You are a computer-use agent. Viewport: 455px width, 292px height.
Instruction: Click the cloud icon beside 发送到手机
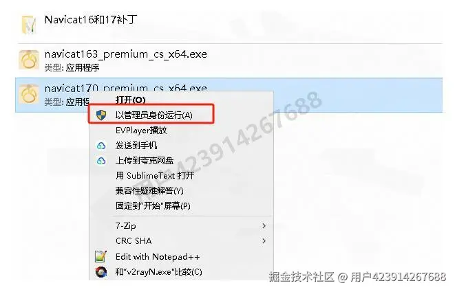[101, 146]
